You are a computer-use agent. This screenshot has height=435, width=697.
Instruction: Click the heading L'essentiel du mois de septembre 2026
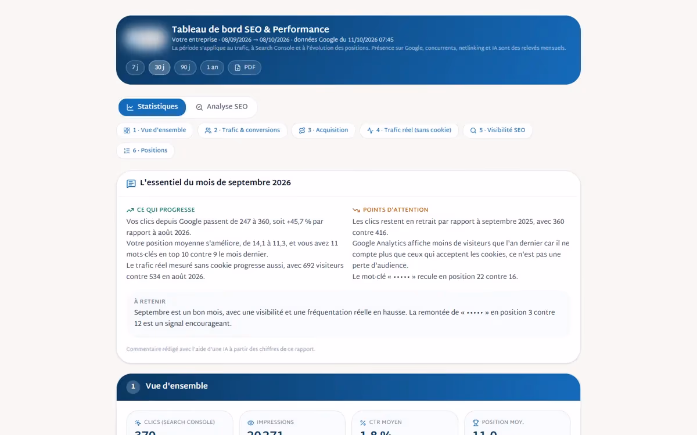coord(215,183)
